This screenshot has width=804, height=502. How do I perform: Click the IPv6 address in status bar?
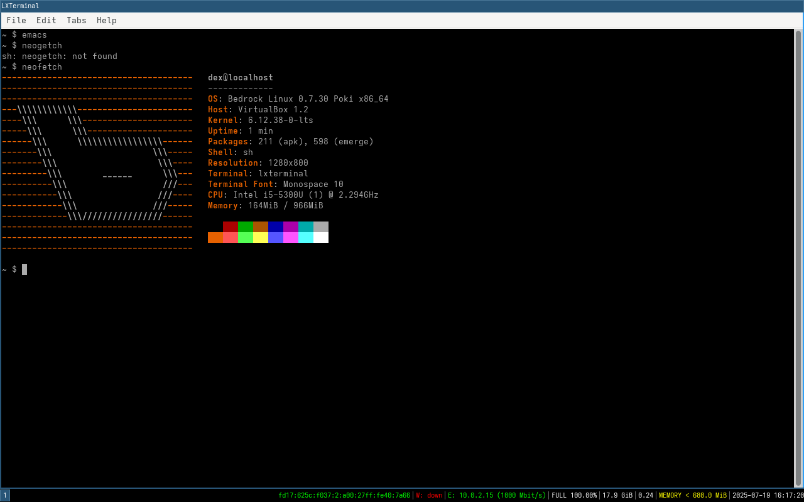pos(344,495)
